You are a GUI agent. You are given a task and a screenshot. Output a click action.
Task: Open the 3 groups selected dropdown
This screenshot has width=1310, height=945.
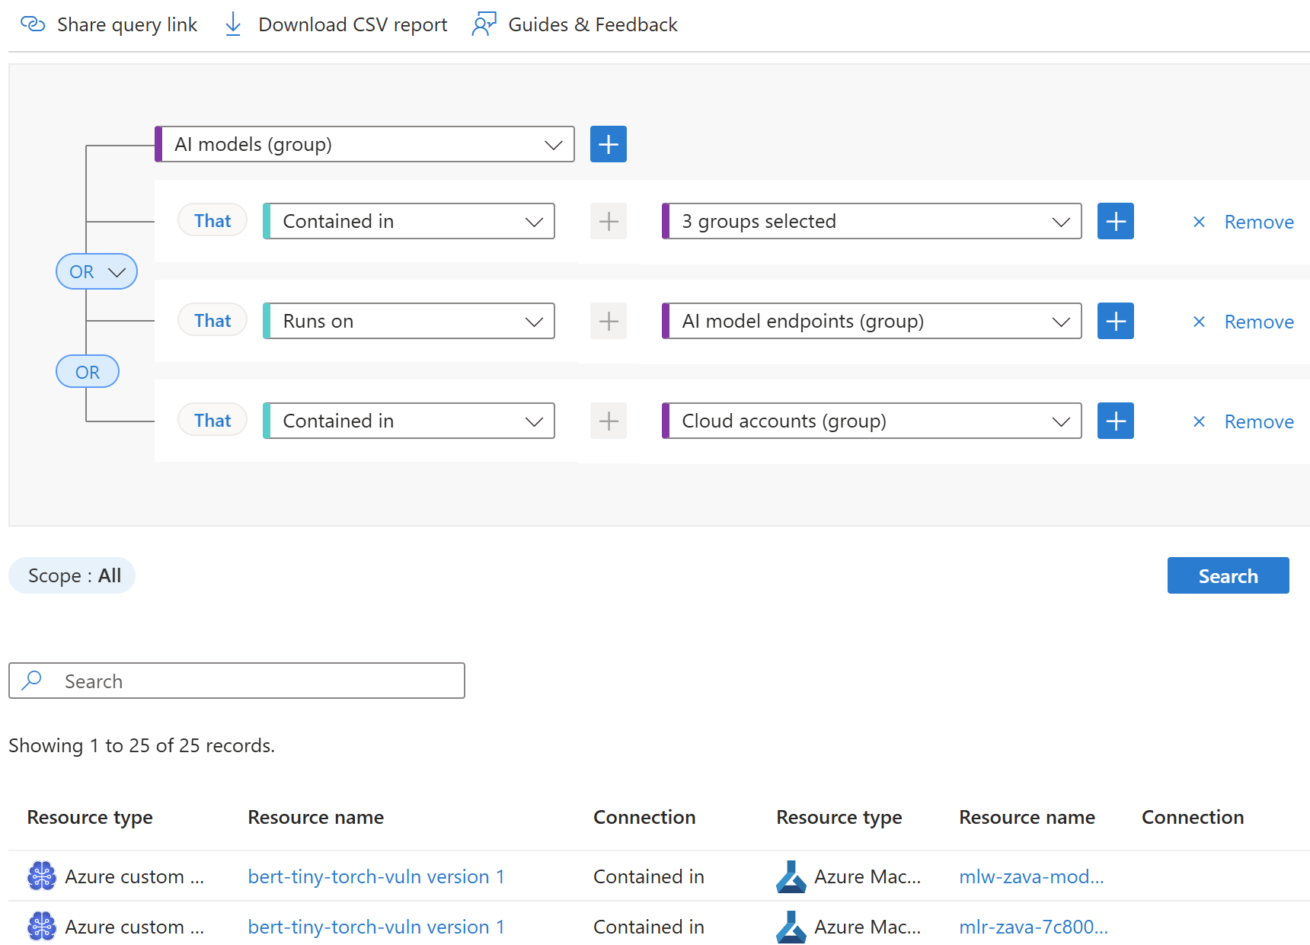pos(872,221)
